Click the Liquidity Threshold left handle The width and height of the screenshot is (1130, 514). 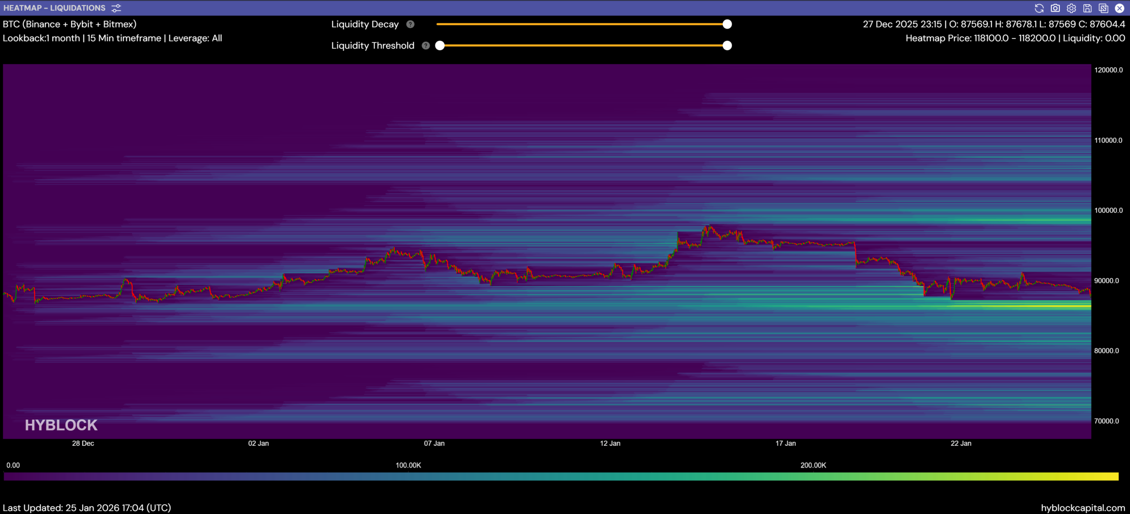pos(440,46)
